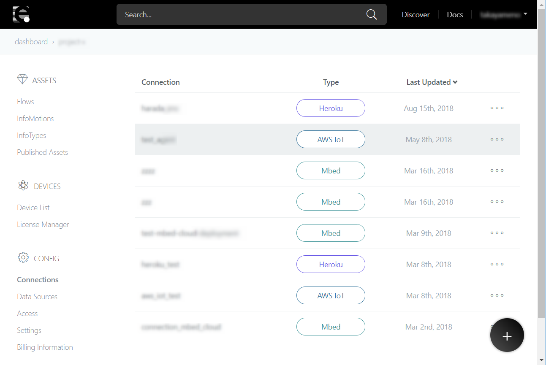546x365 pixels.
Task: Open three-dot menu for Aug 15th Heroku row
Action: click(497, 108)
